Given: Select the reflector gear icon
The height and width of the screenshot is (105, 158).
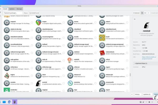Looking at the screenshot, I should coord(70,68).
